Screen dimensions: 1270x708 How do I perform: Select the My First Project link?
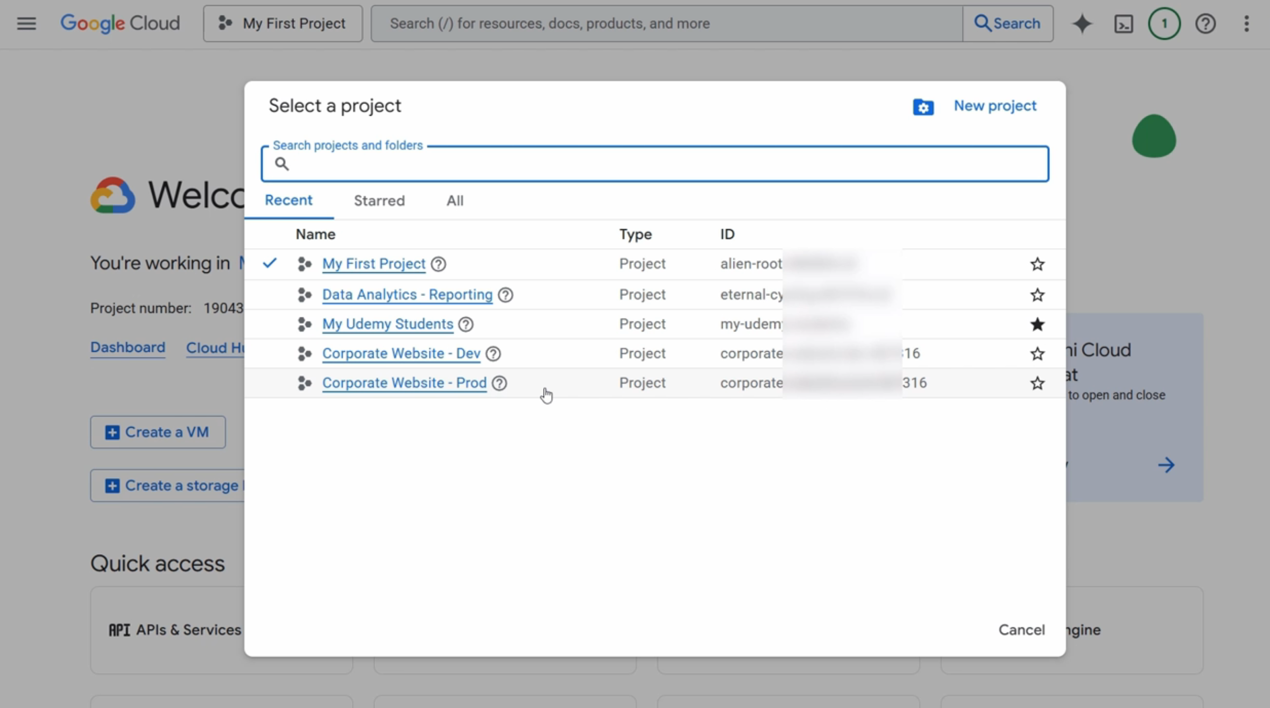(x=373, y=264)
